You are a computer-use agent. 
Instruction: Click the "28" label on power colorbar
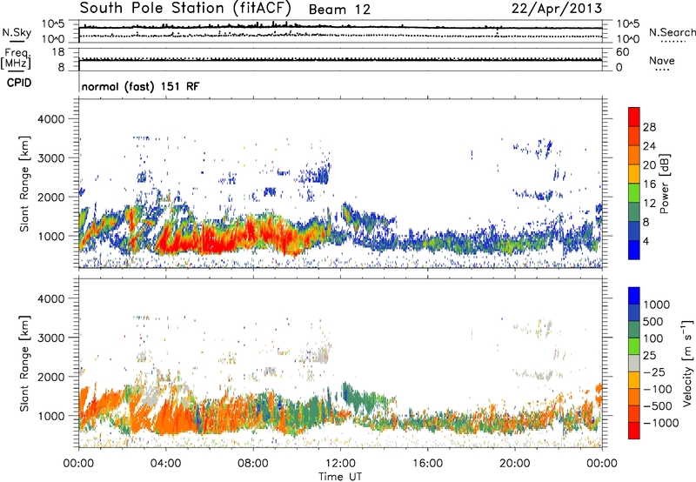649,127
